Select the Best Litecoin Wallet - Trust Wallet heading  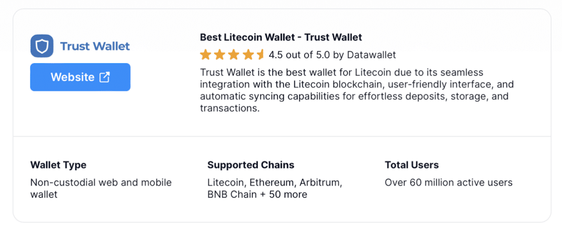(281, 37)
